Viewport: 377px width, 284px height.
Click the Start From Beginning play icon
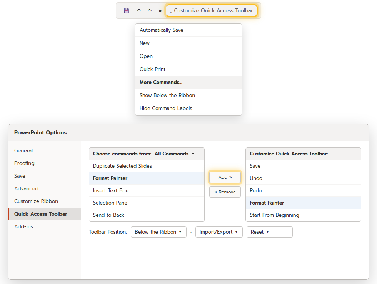coord(160,11)
